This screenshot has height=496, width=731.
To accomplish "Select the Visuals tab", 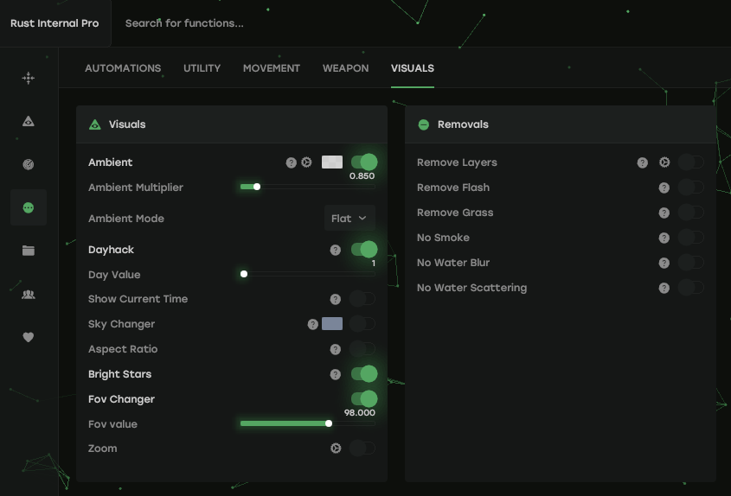I will [x=413, y=68].
